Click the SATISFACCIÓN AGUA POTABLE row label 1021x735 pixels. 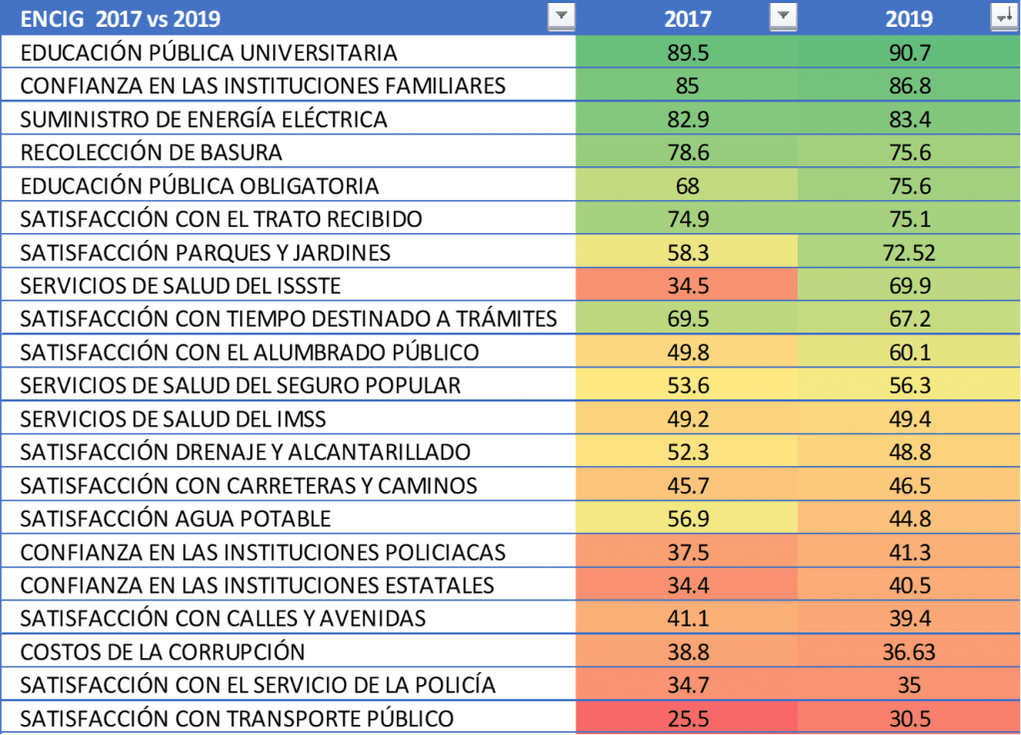[x=175, y=518]
